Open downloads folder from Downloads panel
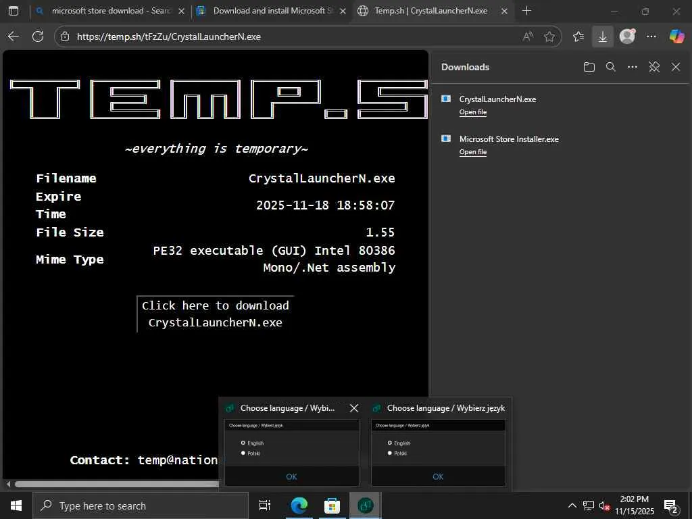The image size is (692, 519). point(589,67)
